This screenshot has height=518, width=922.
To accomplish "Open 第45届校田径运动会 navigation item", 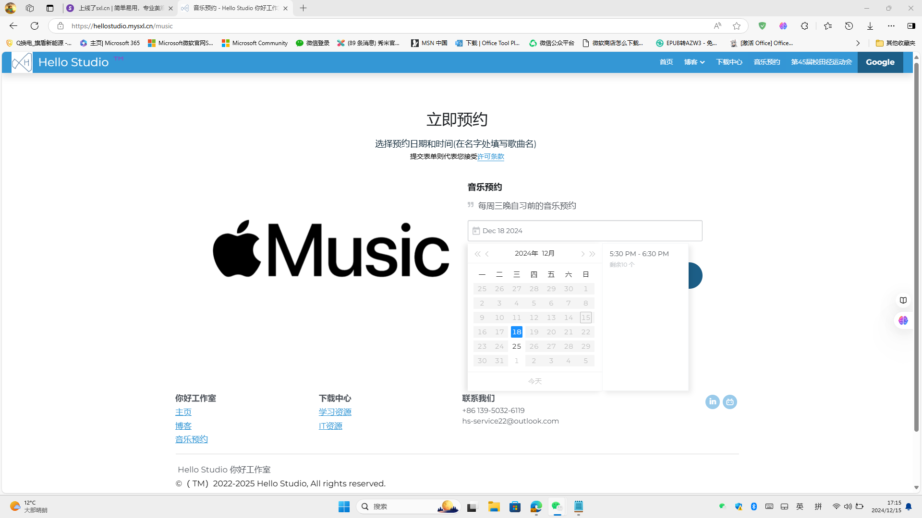I will click(x=822, y=62).
